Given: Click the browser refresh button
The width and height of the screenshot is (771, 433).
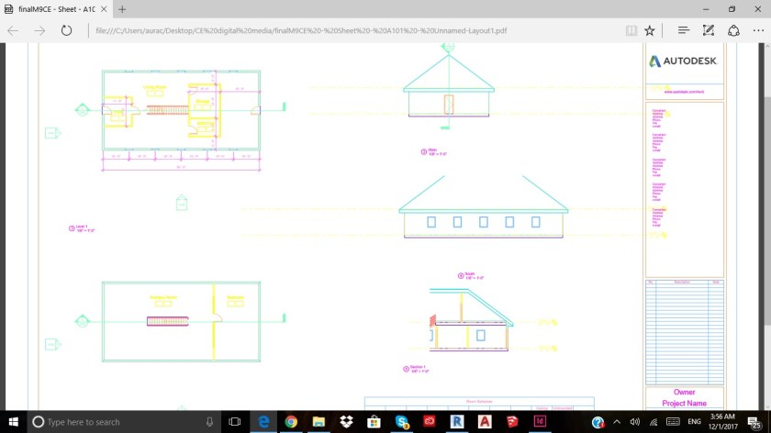Looking at the screenshot, I should [x=66, y=30].
